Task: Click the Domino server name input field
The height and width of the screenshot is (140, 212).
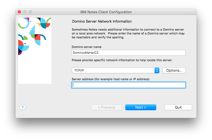Action: coord(128,53)
